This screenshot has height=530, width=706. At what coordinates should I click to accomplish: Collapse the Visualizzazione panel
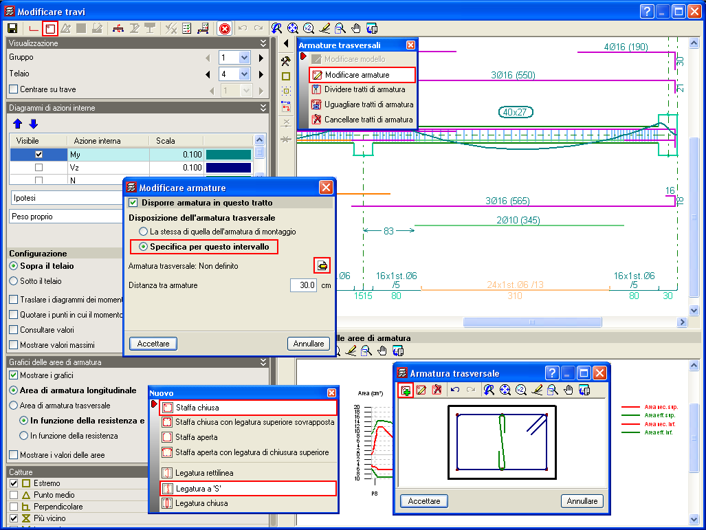263,43
